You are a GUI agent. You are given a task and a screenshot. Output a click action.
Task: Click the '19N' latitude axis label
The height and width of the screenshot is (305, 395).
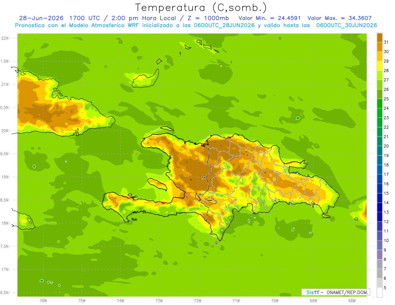(5, 177)
